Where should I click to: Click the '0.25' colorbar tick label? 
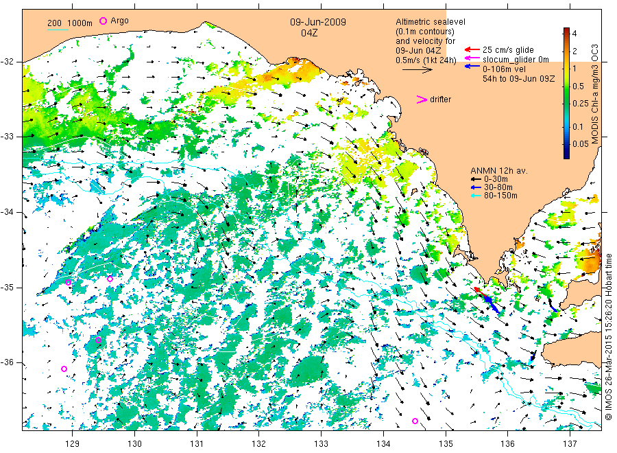pyautogui.click(x=581, y=104)
